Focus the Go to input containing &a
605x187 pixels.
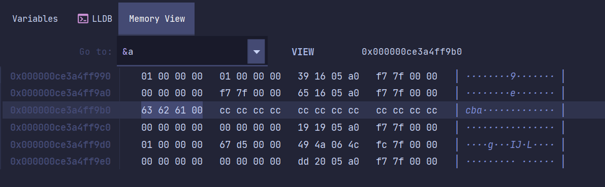pos(182,52)
